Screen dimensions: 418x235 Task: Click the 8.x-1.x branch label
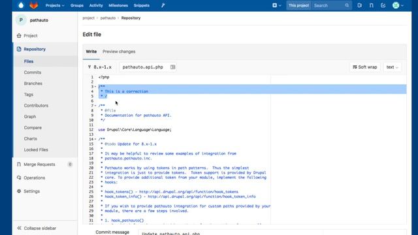(100, 67)
